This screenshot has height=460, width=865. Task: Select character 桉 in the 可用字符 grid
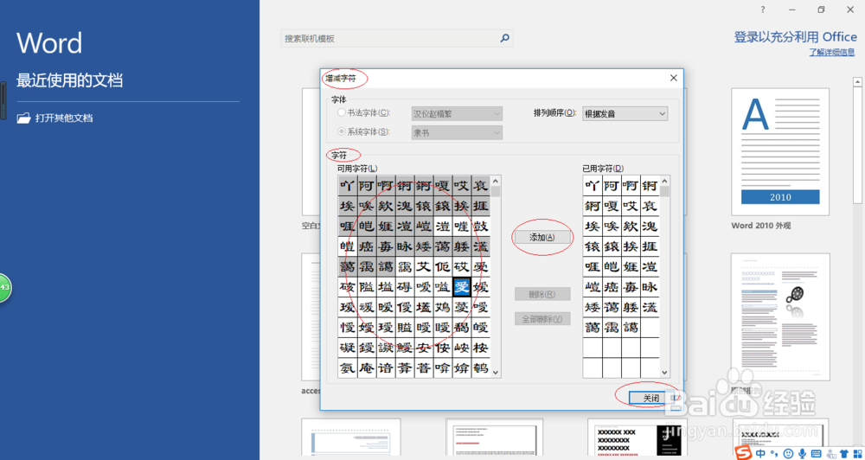coord(480,348)
